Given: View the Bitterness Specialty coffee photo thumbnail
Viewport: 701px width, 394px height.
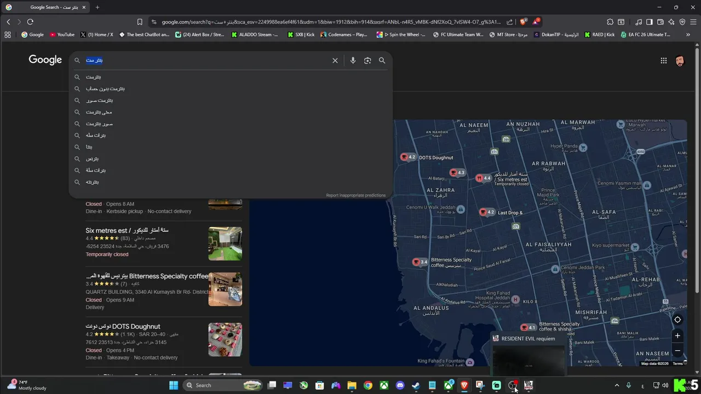Looking at the screenshot, I should coord(225,289).
